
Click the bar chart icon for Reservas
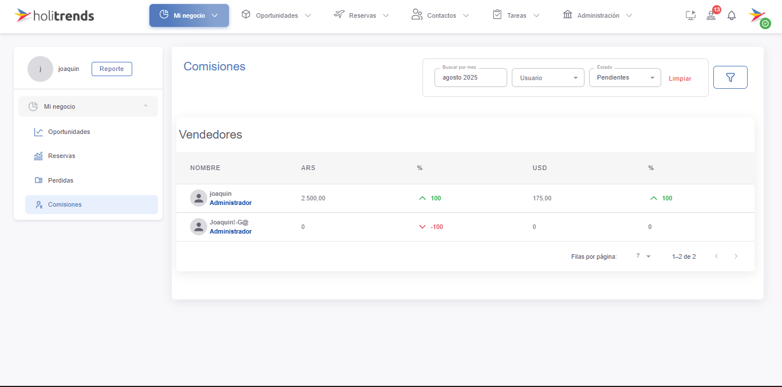[x=38, y=156]
